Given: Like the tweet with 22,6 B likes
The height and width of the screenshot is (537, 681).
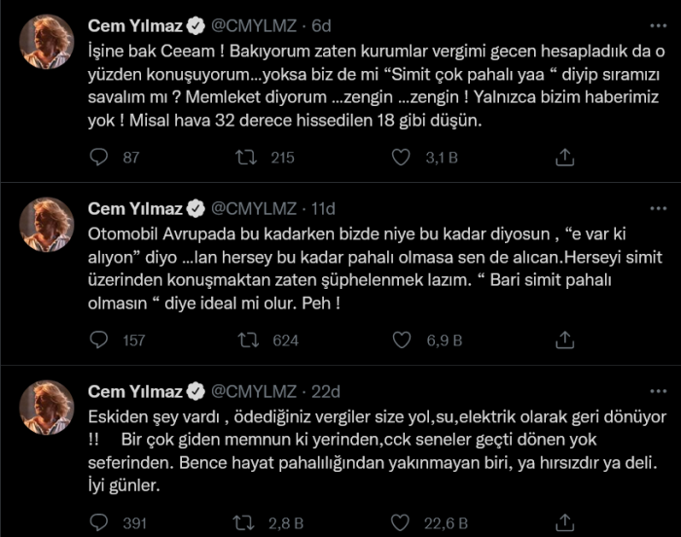Looking at the screenshot, I should pos(400,522).
